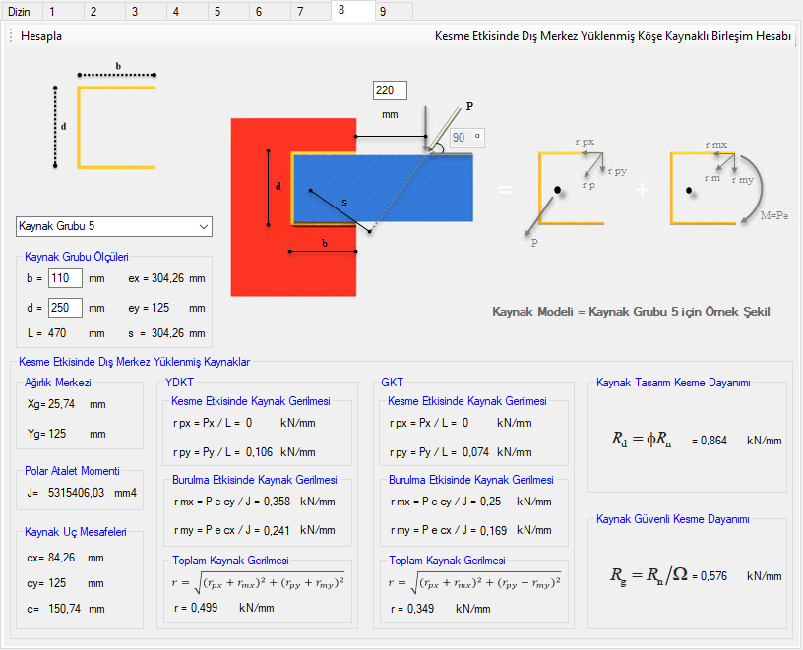Click the GKT total stress formula image
The image size is (803, 650).
474,582
